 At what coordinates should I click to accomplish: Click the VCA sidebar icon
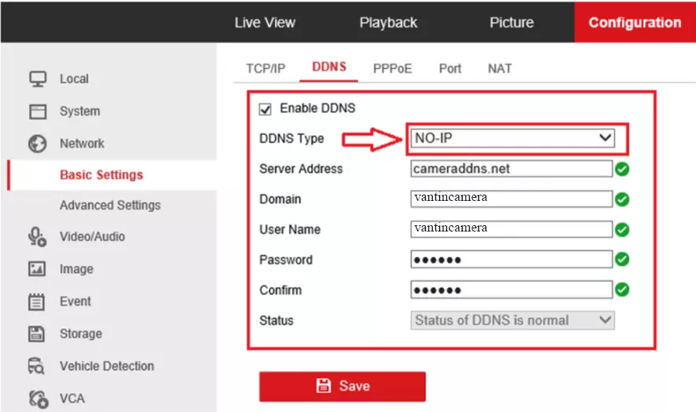tap(38, 399)
